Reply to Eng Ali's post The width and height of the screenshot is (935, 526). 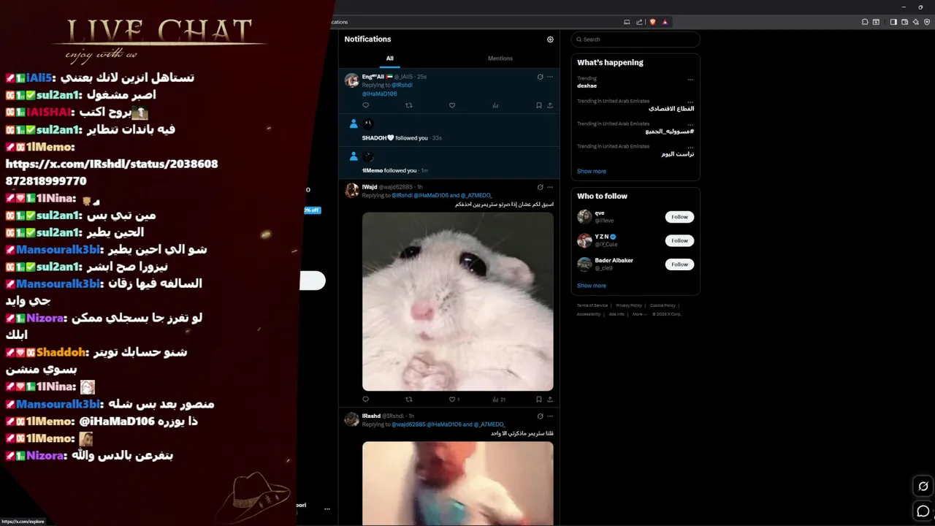pos(366,105)
